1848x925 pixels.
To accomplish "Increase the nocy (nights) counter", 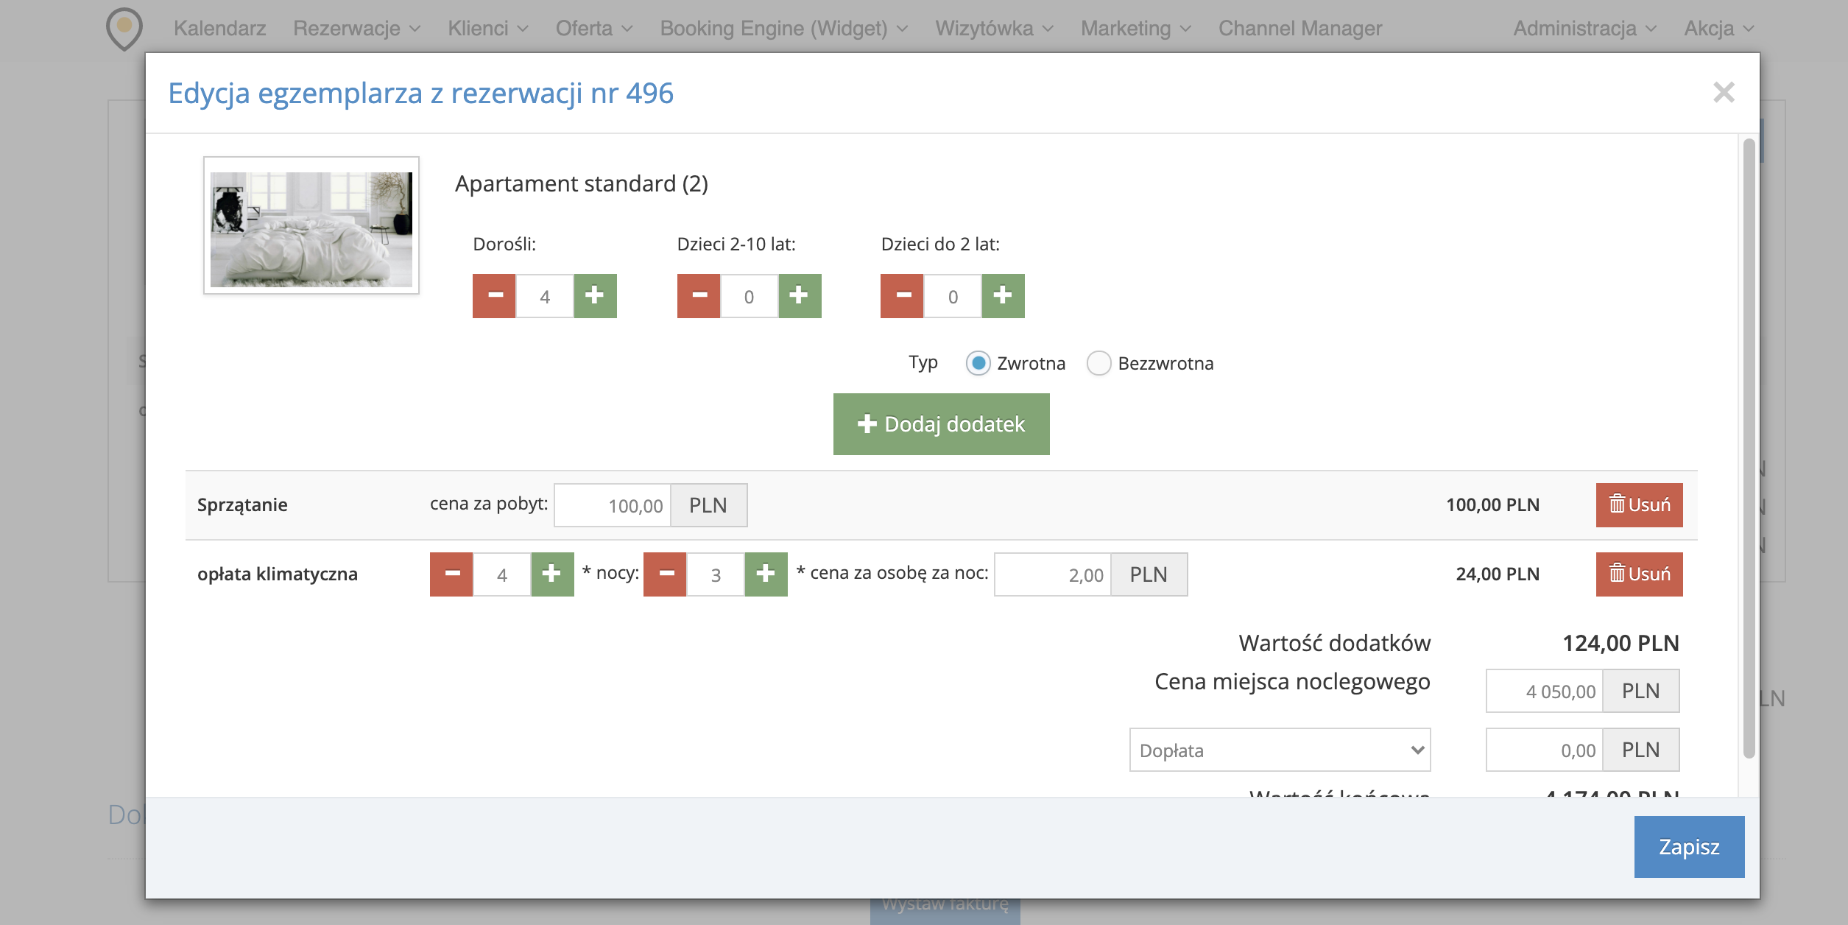I will coord(766,574).
